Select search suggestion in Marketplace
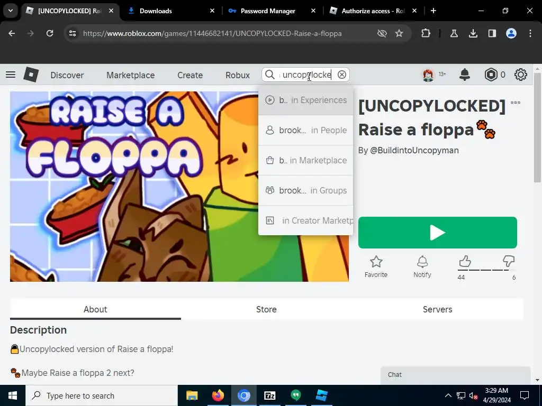Screen dimensions: 542x406 305,160
